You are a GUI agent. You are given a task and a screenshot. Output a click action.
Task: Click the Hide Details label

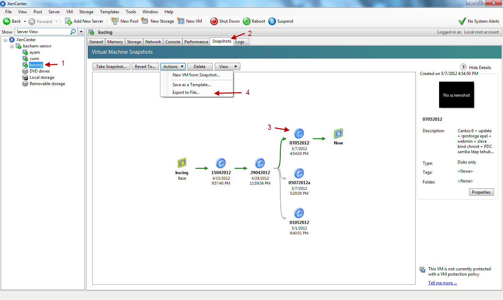point(480,68)
